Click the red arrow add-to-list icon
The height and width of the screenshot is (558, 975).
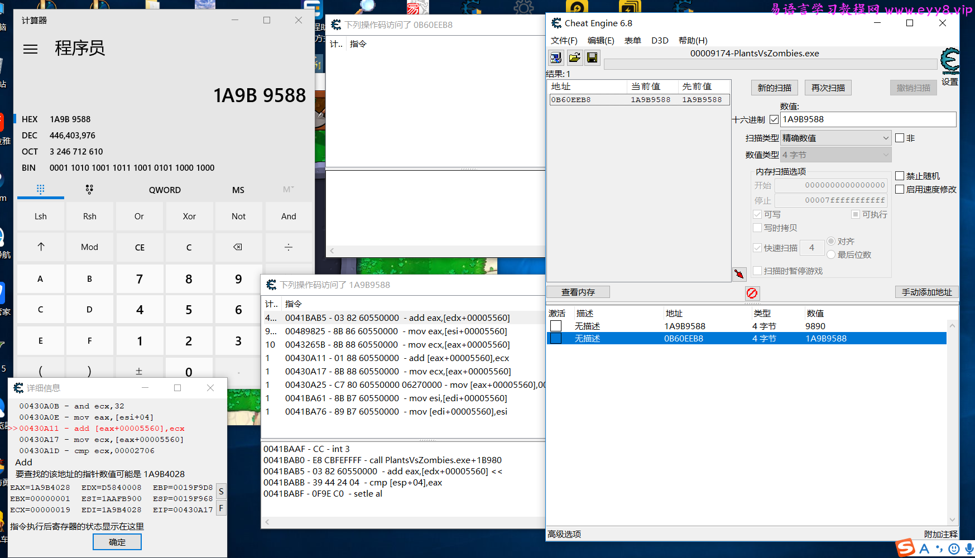(x=739, y=274)
